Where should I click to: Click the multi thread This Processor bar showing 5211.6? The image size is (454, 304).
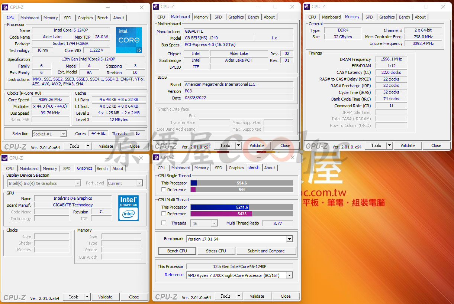pyautogui.click(x=242, y=207)
